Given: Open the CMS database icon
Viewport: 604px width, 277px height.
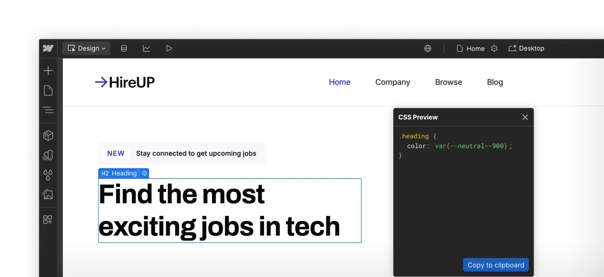Looking at the screenshot, I should (124, 48).
